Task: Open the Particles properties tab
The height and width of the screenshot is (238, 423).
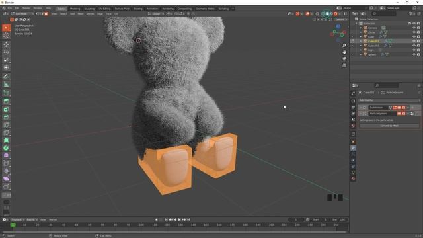Action: pyautogui.click(x=353, y=154)
